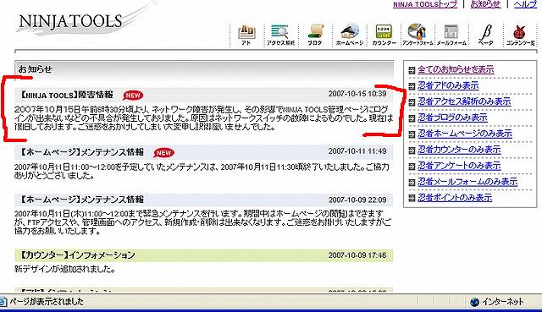Filter notices with 忍者メールフォームのみ表示
This screenshot has width=542, height=312.
tap(467, 182)
